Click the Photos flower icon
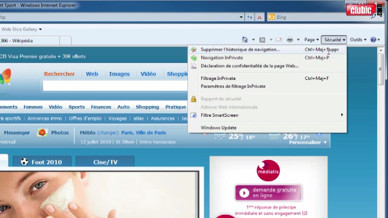The width and height of the screenshot is (388, 218). (42, 133)
